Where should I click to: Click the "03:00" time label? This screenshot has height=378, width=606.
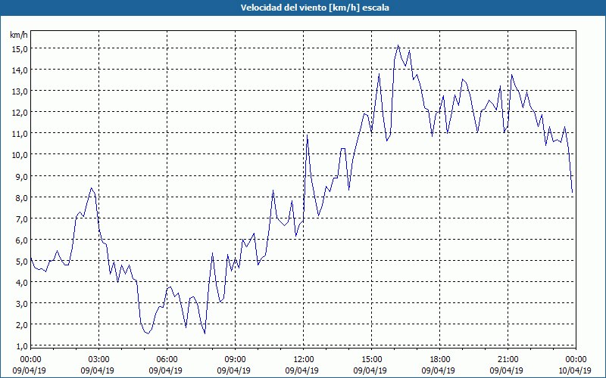[x=98, y=360]
